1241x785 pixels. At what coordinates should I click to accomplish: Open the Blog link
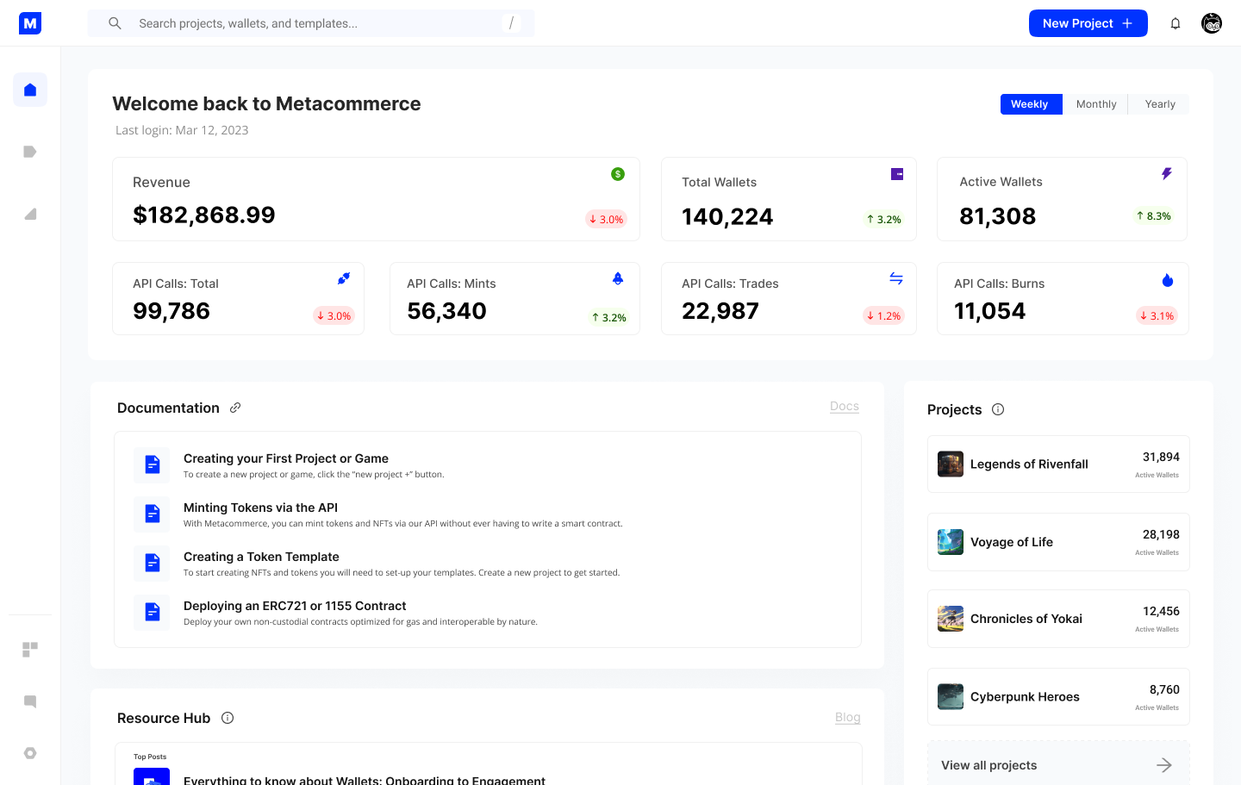[848, 717]
